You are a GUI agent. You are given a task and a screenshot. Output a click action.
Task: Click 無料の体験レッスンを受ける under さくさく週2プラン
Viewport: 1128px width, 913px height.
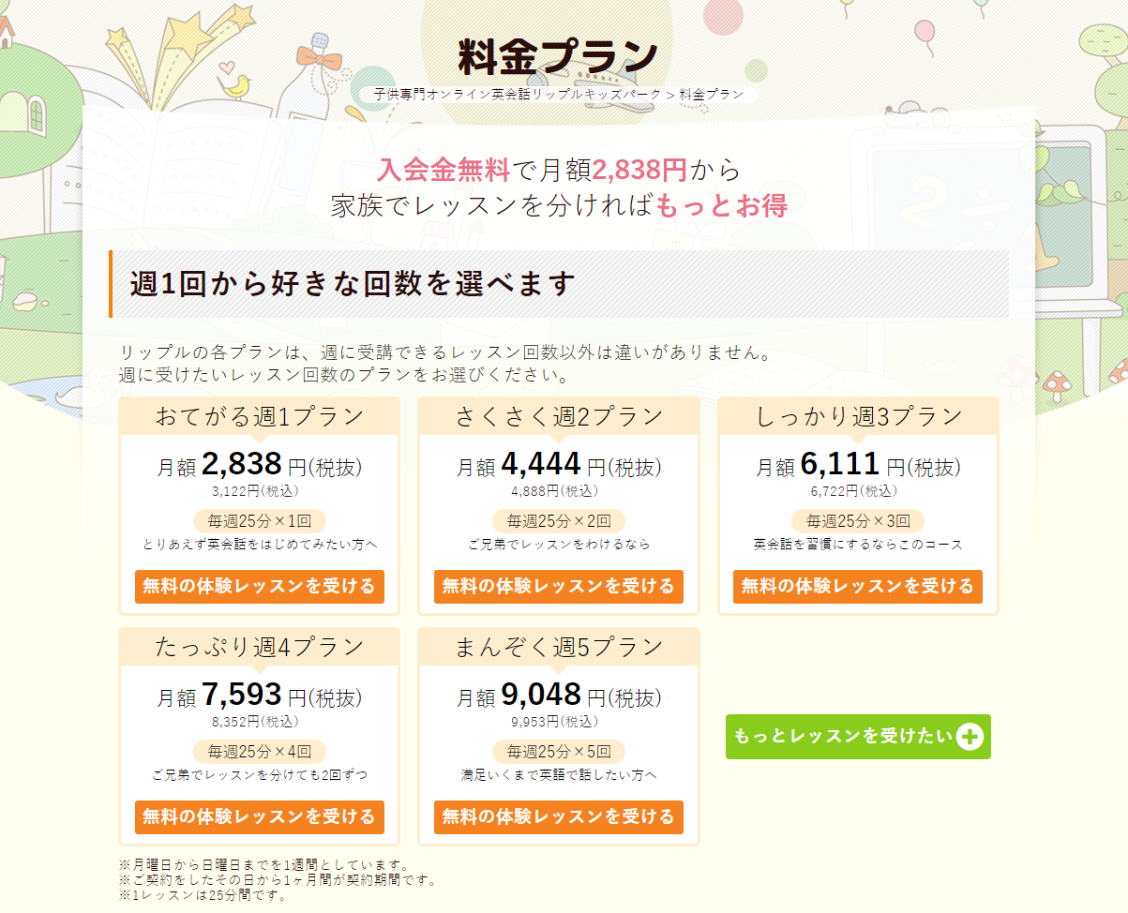[x=559, y=587]
